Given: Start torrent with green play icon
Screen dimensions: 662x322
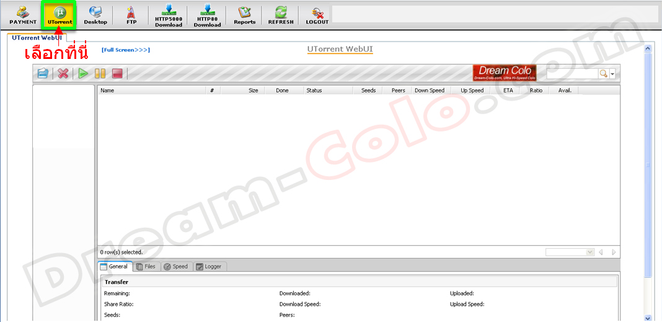Looking at the screenshot, I should click(x=83, y=74).
